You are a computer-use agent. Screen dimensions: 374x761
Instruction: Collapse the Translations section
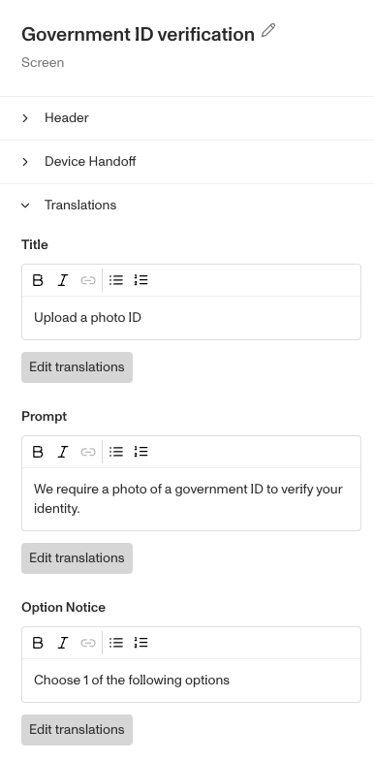187,206
